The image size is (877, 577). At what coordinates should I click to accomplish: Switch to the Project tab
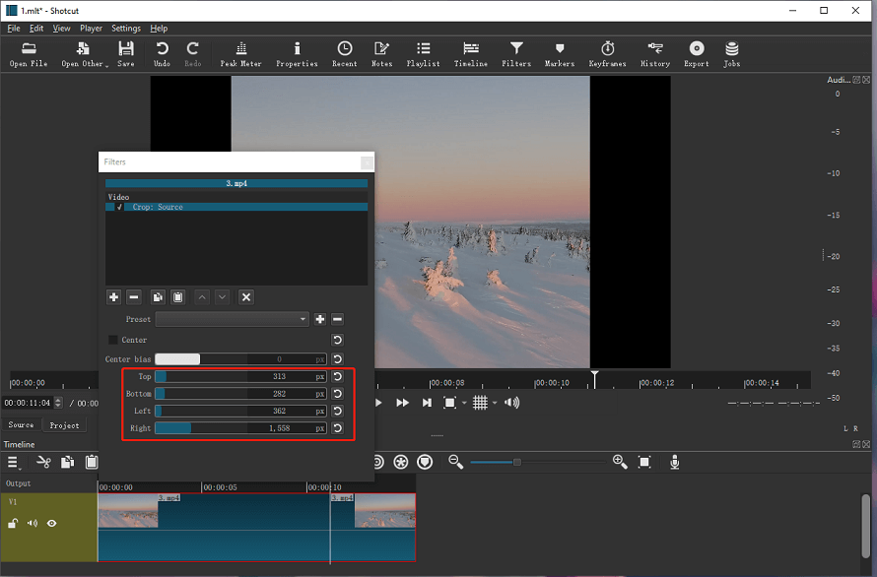click(x=64, y=425)
